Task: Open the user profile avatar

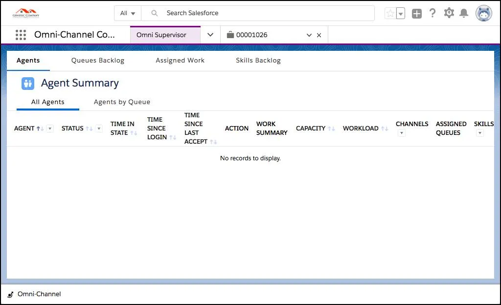Action: point(484,13)
